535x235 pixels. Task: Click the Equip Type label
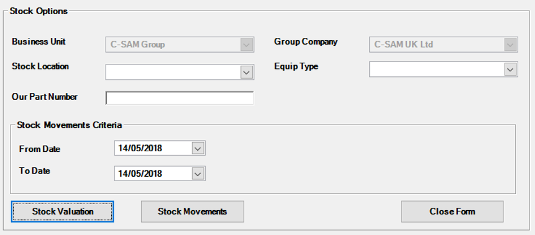click(x=296, y=66)
